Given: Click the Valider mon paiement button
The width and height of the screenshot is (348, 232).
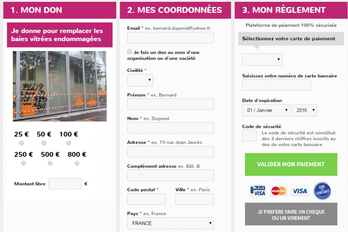Looking at the screenshot, I should click(291, 164).
